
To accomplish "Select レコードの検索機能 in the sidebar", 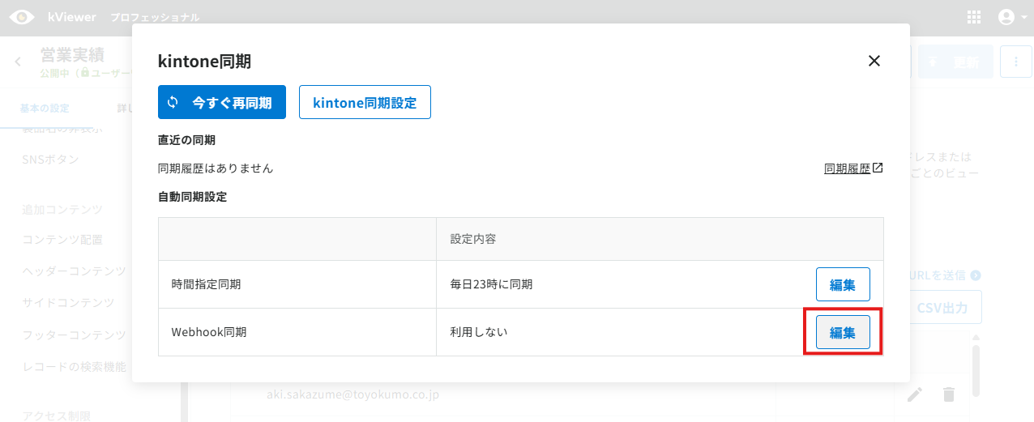I will [74, 366].
